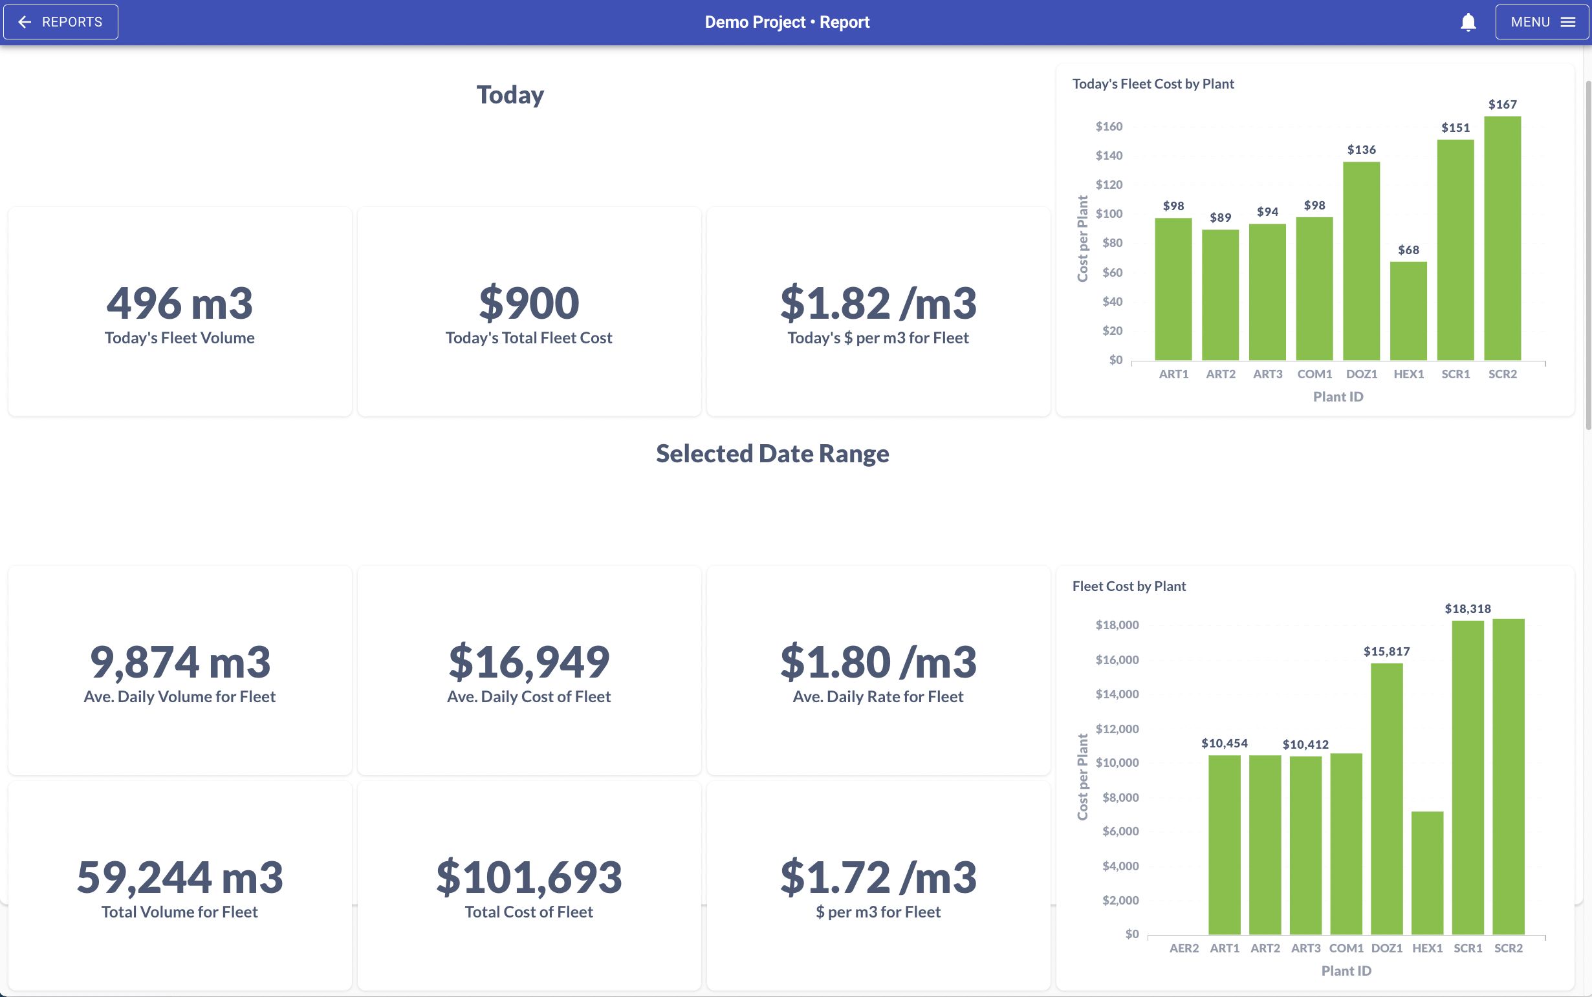The height and width of the screenshot is (997, 1592).
Task: Click the 'Demo Project • Report' header title
Action: pyautogui.click(x=787, y=22)
